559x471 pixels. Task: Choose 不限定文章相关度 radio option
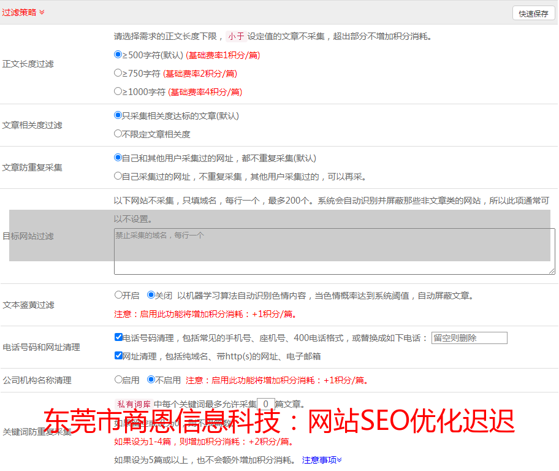point(118,134)
